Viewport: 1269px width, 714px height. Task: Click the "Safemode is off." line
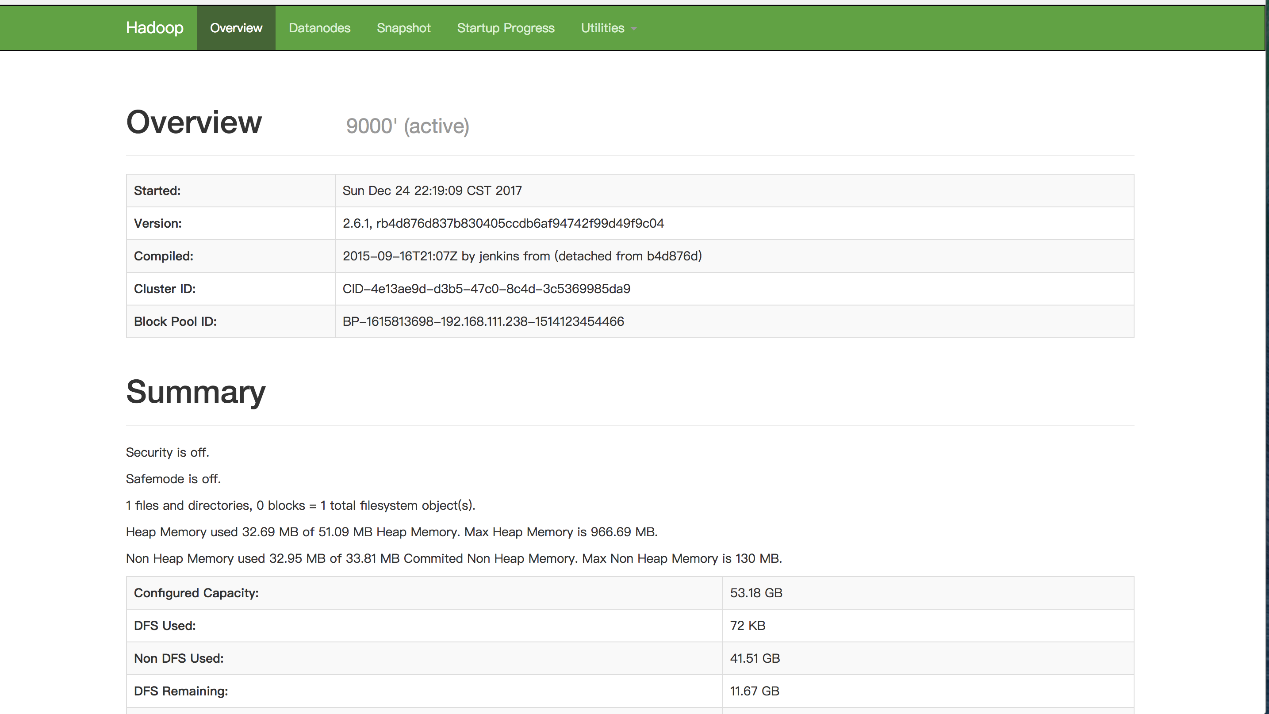(x=173, y=479)
